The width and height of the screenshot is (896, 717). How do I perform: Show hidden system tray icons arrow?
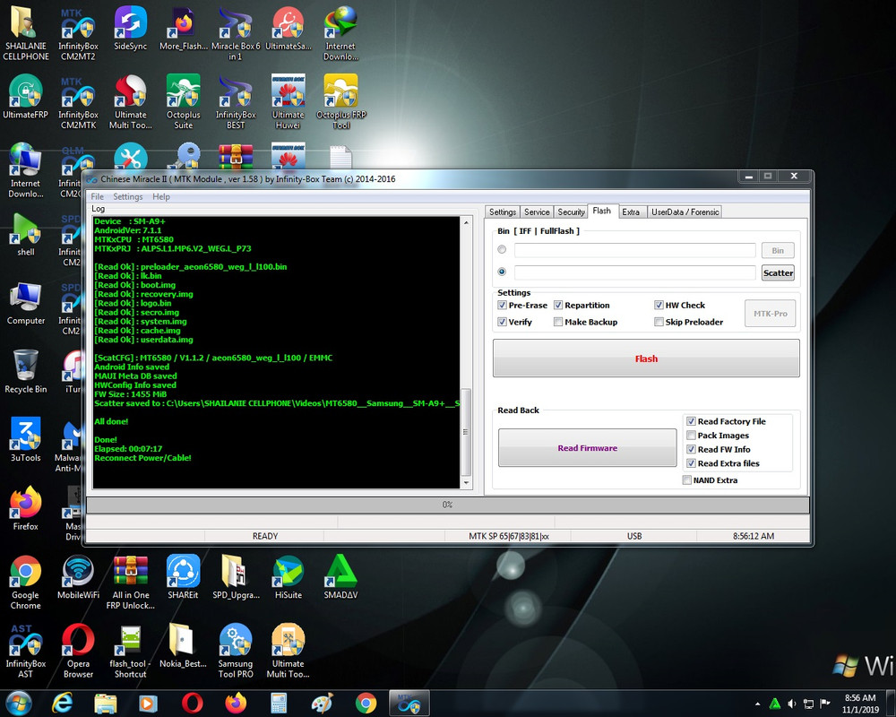758,704
